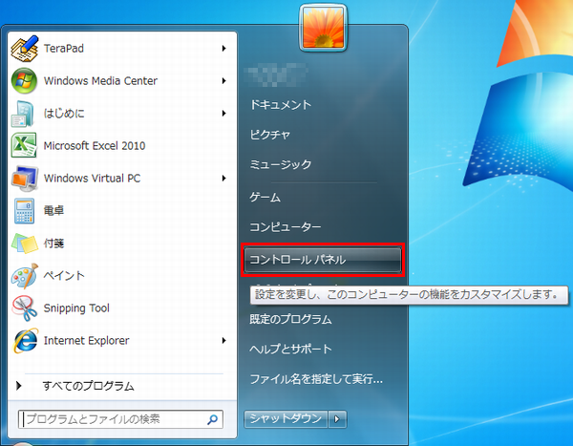Click the TeraPad label text

click(64, 49)
